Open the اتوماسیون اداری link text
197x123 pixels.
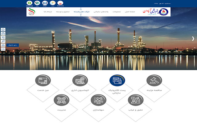tap(80, 90)
